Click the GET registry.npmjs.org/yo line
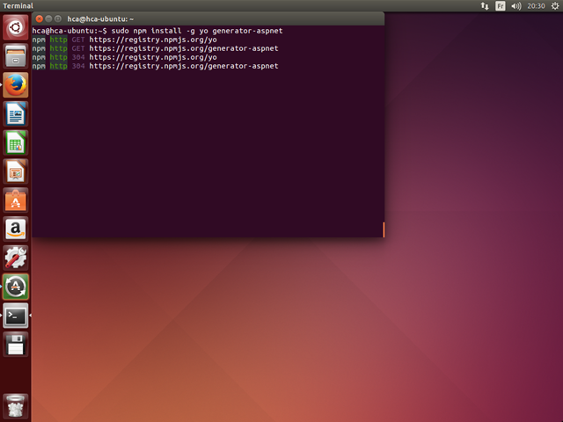Viewport: 563px width, 422px height. pyautogui.click(x=124, y=40)
